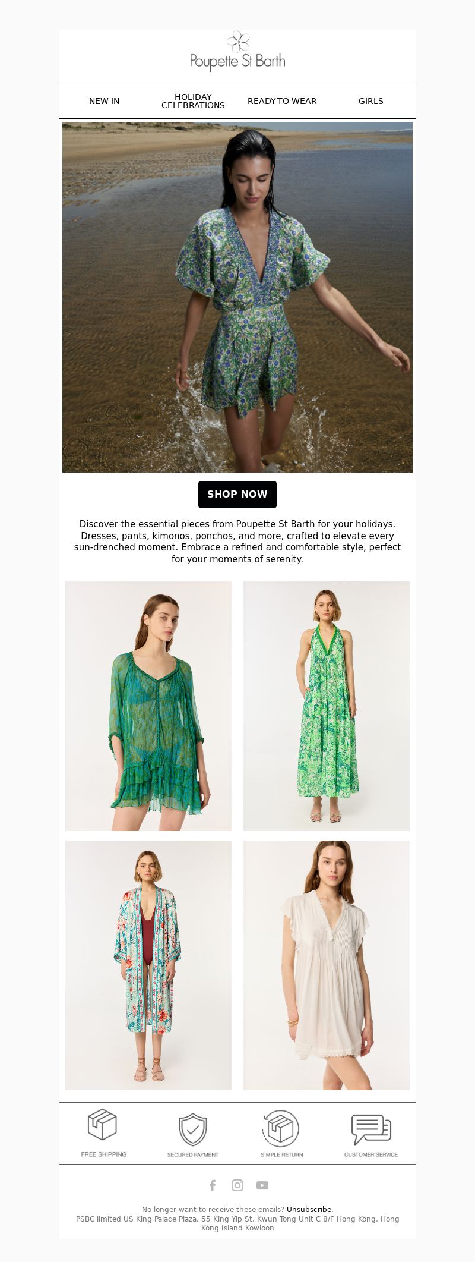
Task: Click the Secured Payment shield icon
Action: click(x=193, y=1129)
